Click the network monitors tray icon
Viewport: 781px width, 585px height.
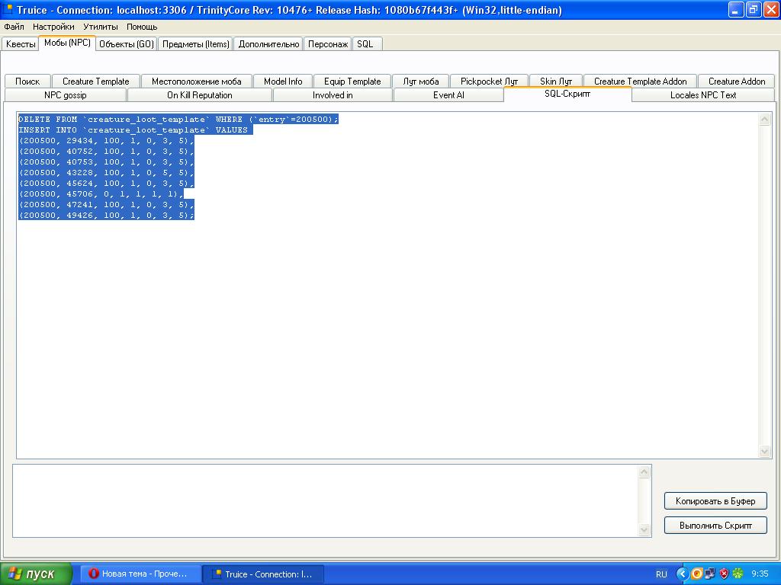[710, 574]
